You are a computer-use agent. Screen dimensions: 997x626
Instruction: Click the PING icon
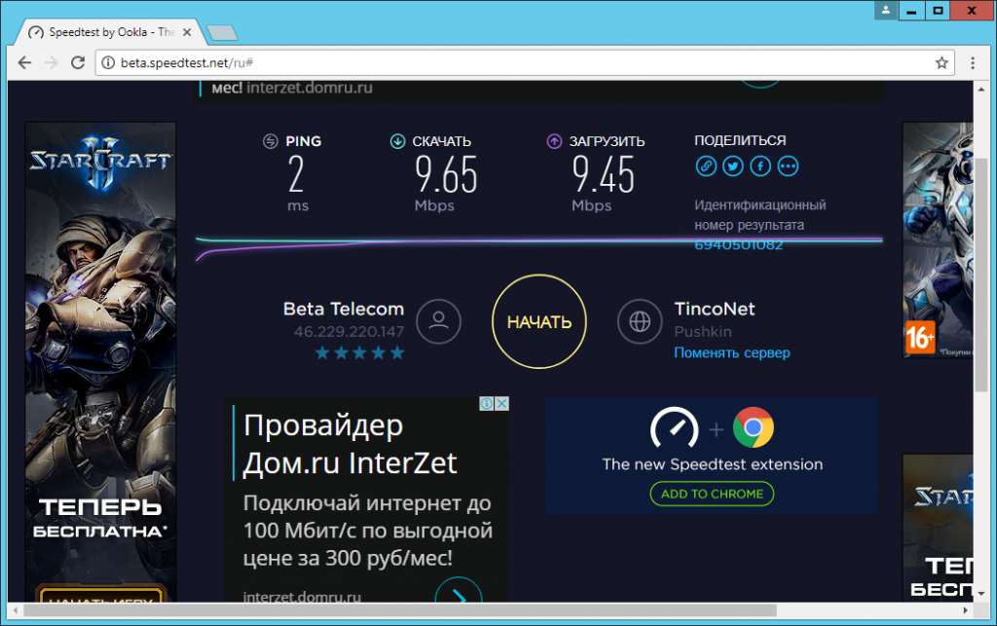(x=271, y=141)
